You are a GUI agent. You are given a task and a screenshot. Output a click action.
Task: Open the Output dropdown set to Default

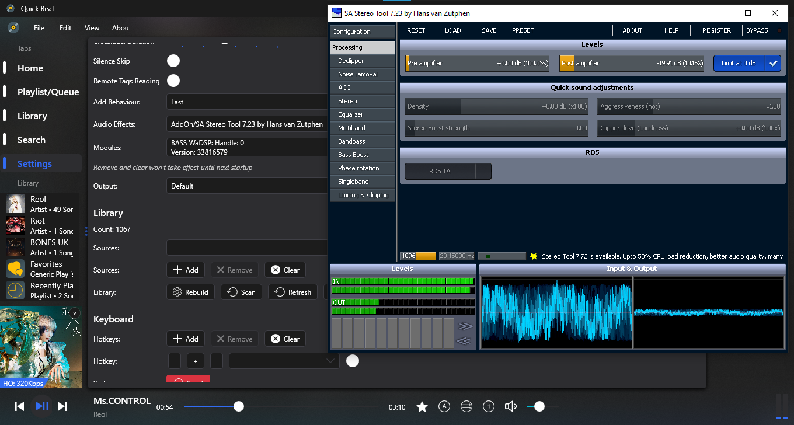248,186
